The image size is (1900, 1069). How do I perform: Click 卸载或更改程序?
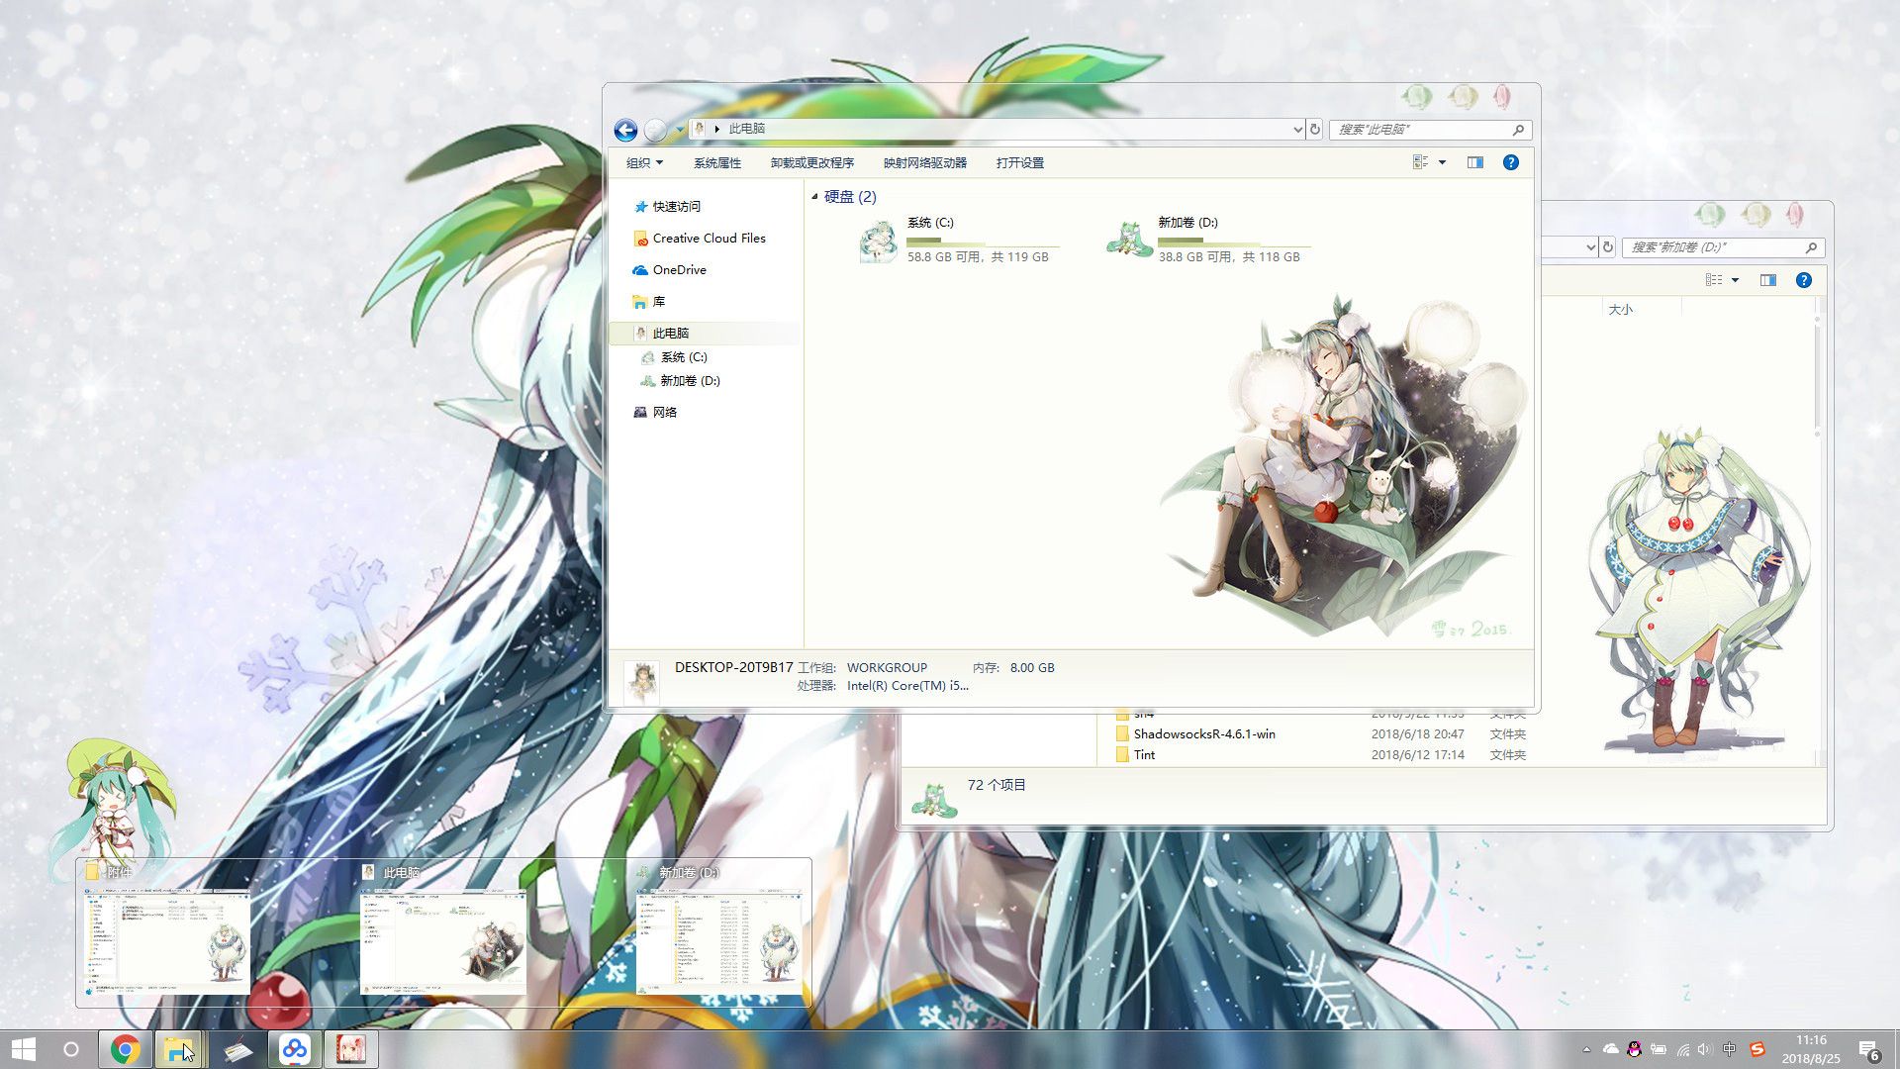pos(811,162)
